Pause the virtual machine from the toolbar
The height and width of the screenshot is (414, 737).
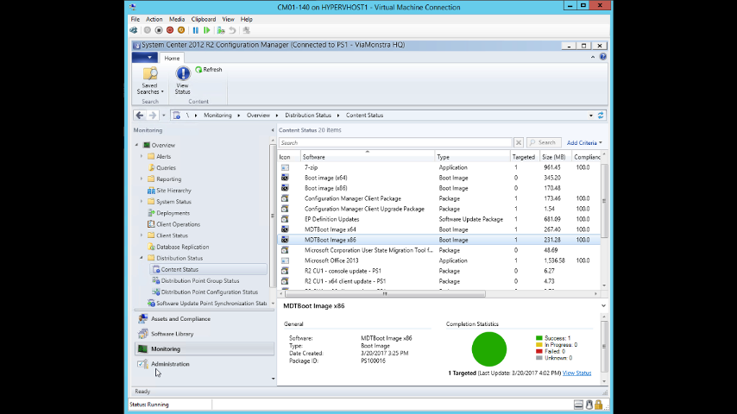[x=196, y=30]
